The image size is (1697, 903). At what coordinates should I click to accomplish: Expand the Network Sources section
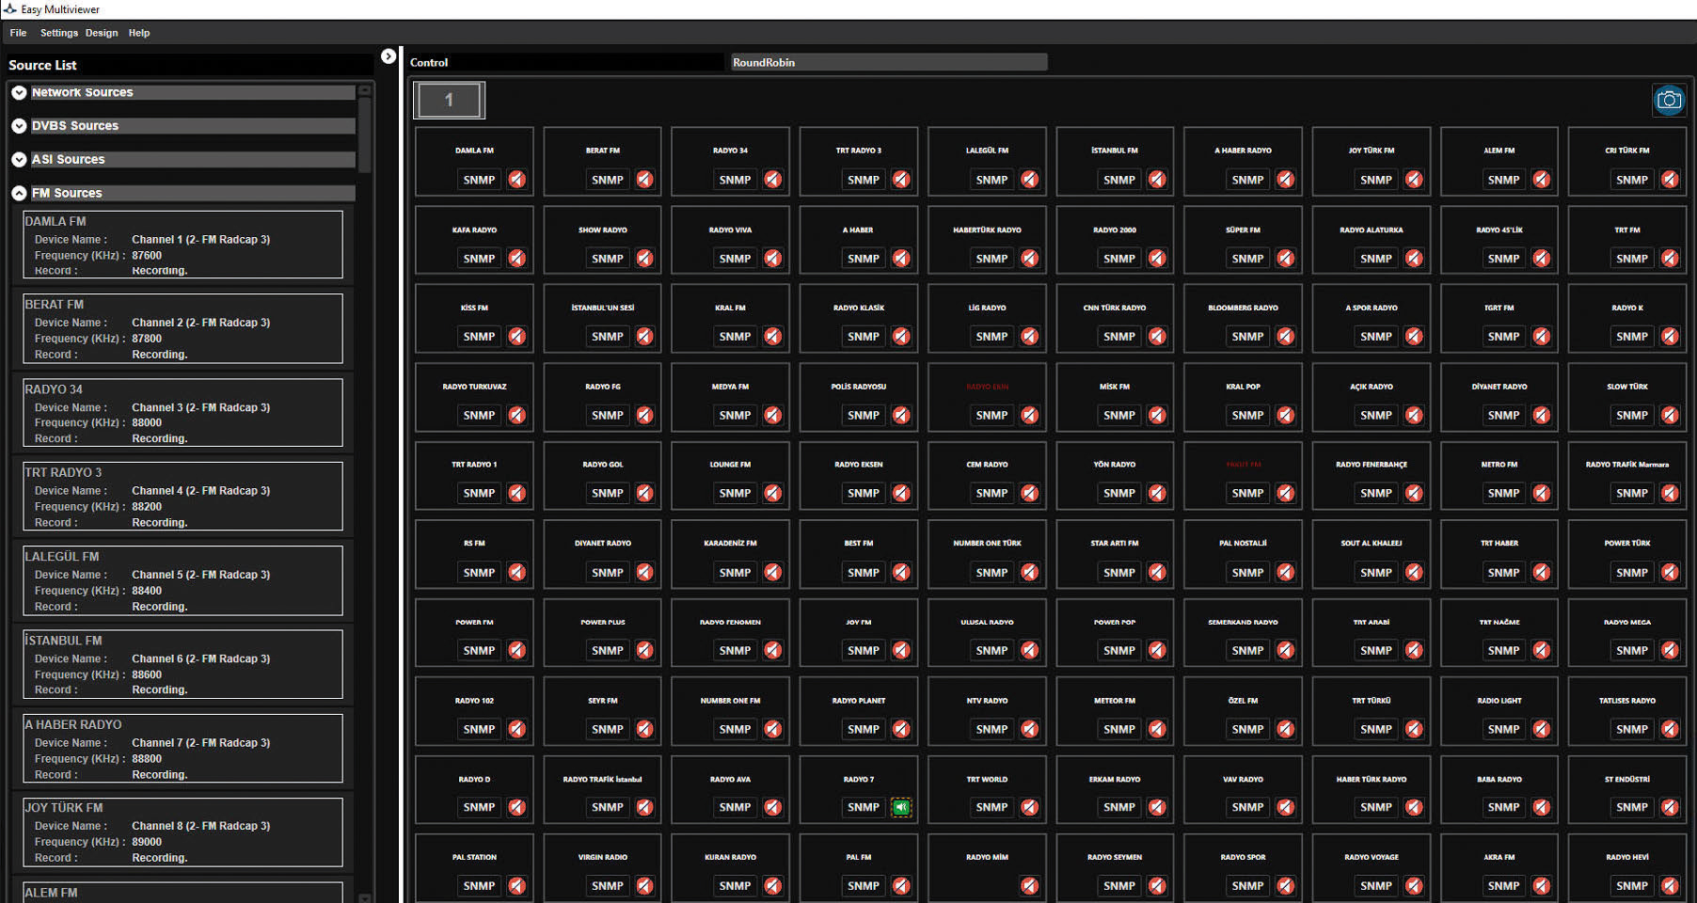(19, 92)
